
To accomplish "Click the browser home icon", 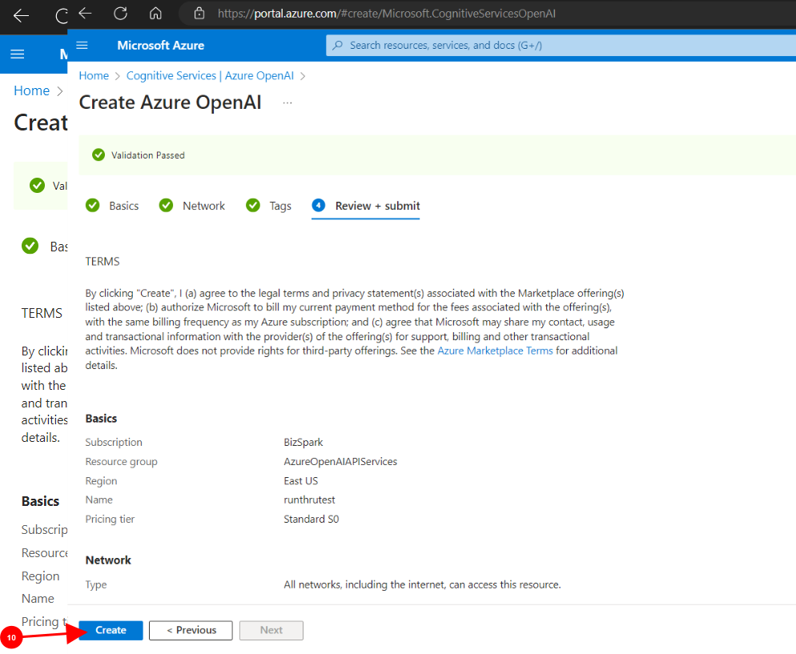I will pos(156,14).
